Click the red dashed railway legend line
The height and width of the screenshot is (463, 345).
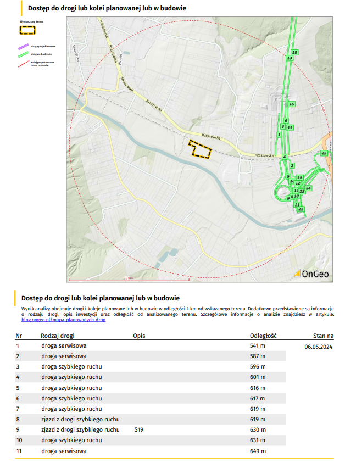click(x=24, y=64)
